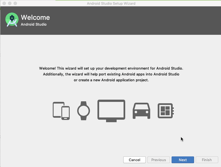Click the window minimize traffic-light button
This screenshot has height=167, width=221.
click(10, 3)
